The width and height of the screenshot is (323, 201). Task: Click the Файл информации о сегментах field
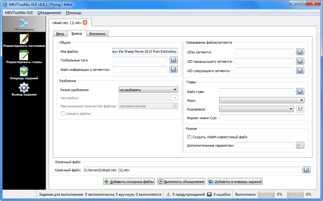pos(140,69)
